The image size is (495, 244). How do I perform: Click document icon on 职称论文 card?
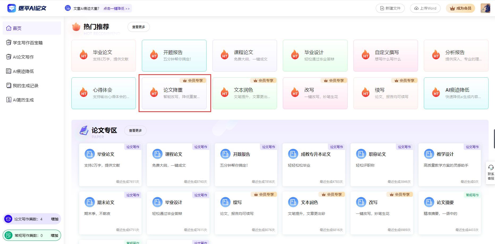click(x=361, y=154)
